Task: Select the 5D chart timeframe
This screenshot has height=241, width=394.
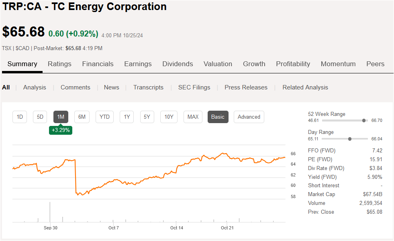Action: 40,117
